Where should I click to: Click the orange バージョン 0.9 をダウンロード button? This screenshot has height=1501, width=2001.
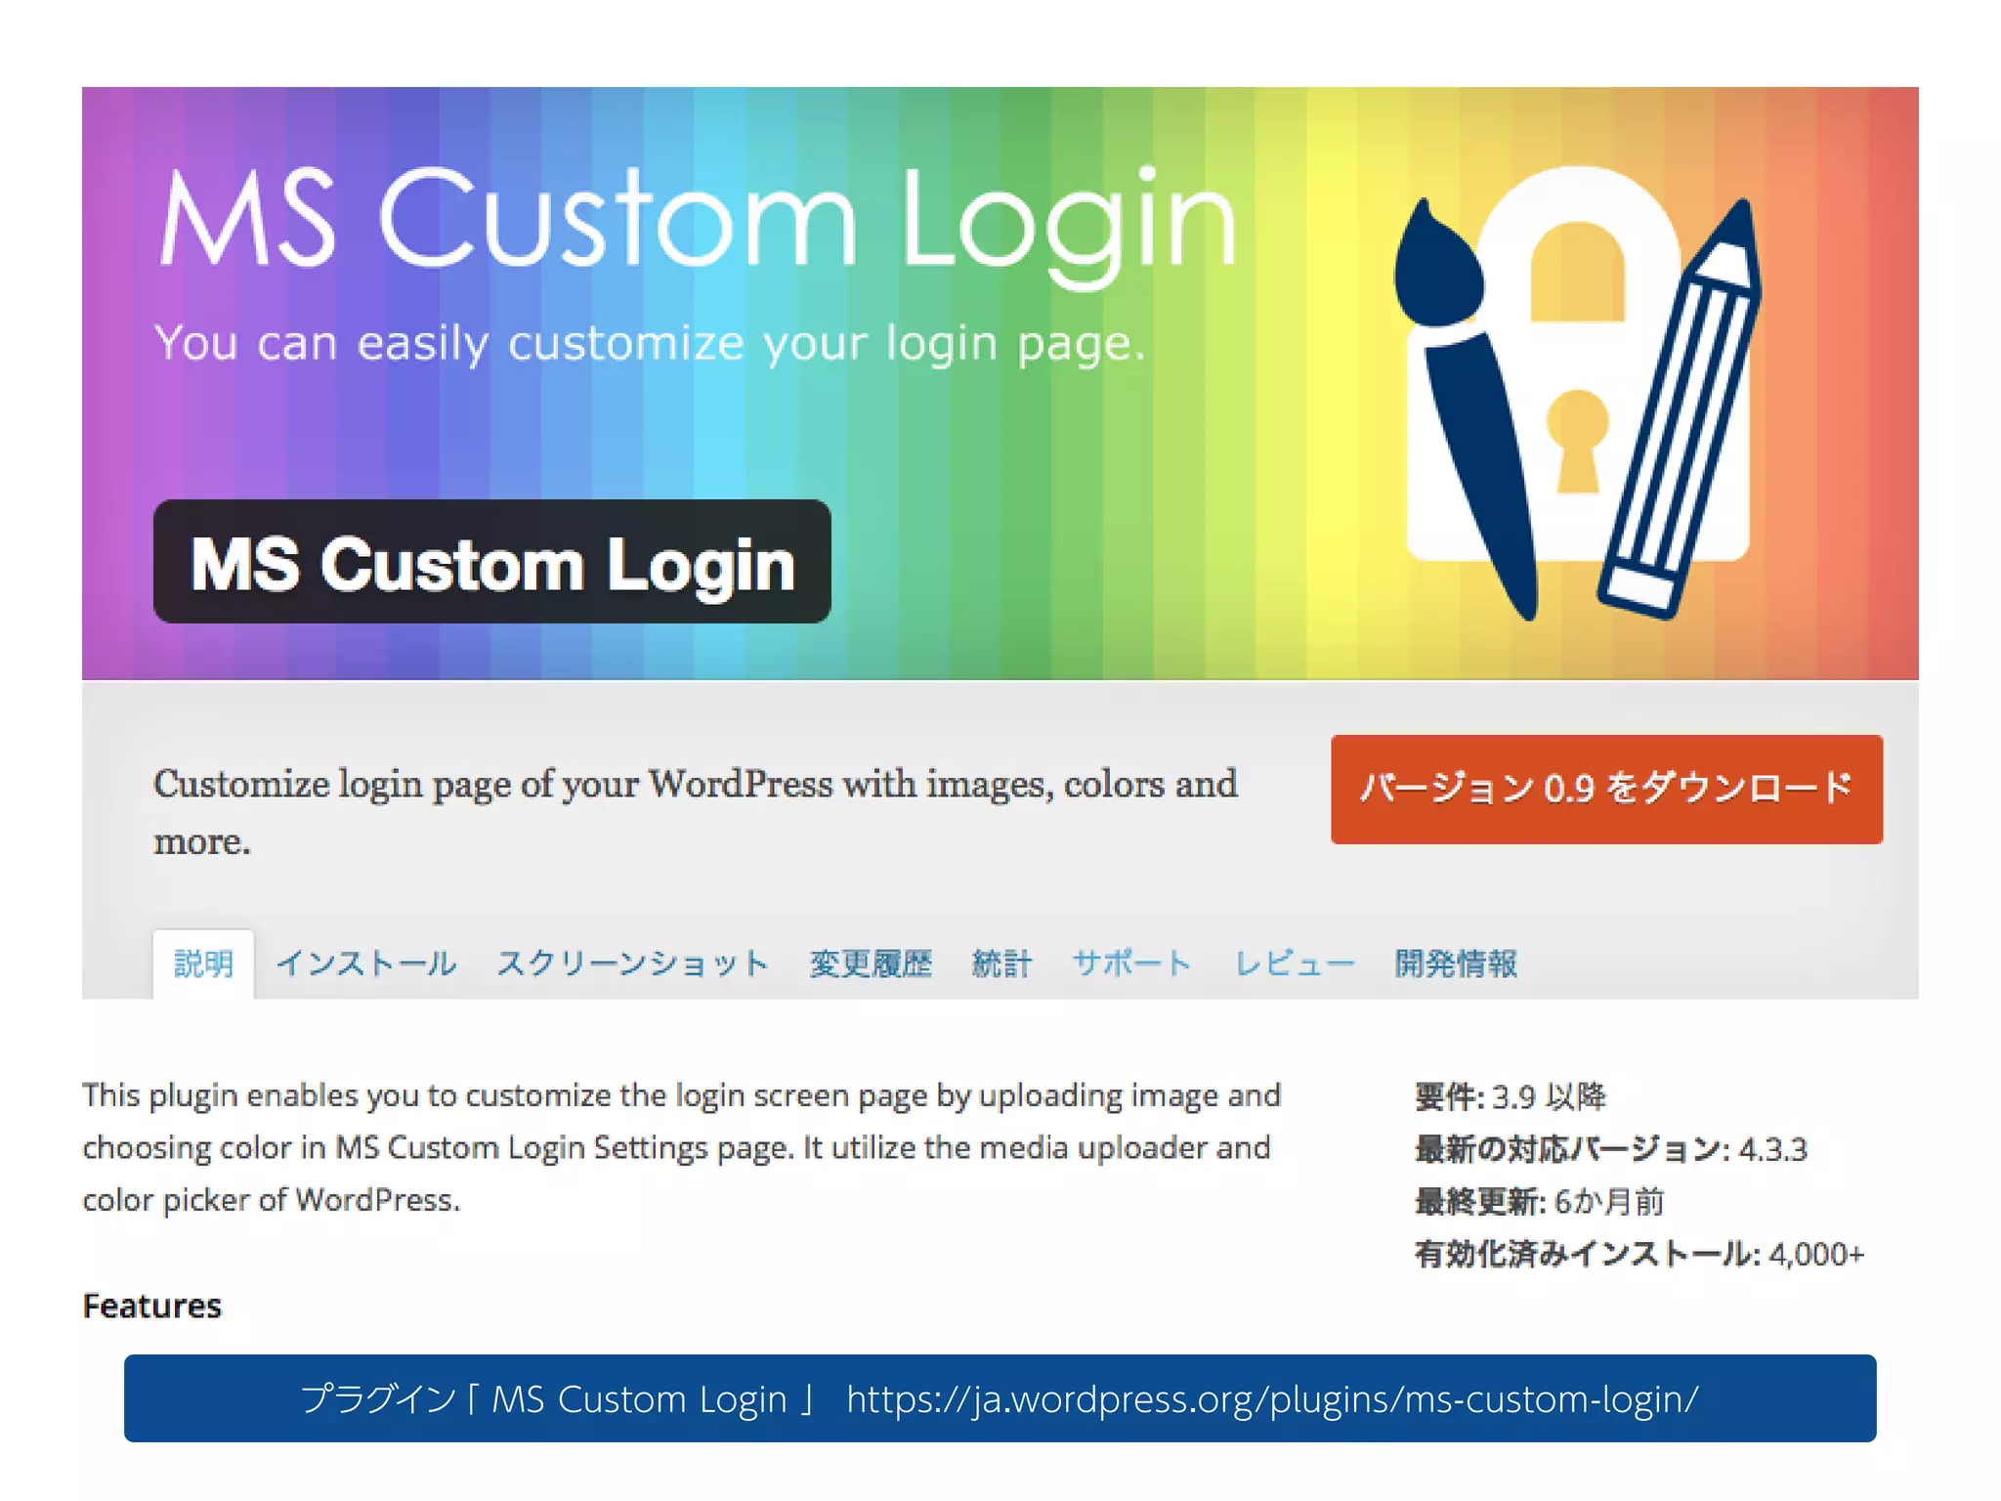pyautogui.click(x=1606, y=790)
